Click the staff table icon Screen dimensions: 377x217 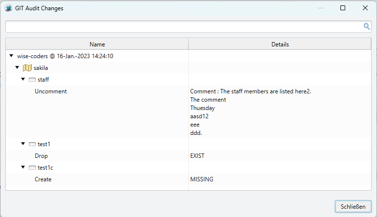coord(32,80)
